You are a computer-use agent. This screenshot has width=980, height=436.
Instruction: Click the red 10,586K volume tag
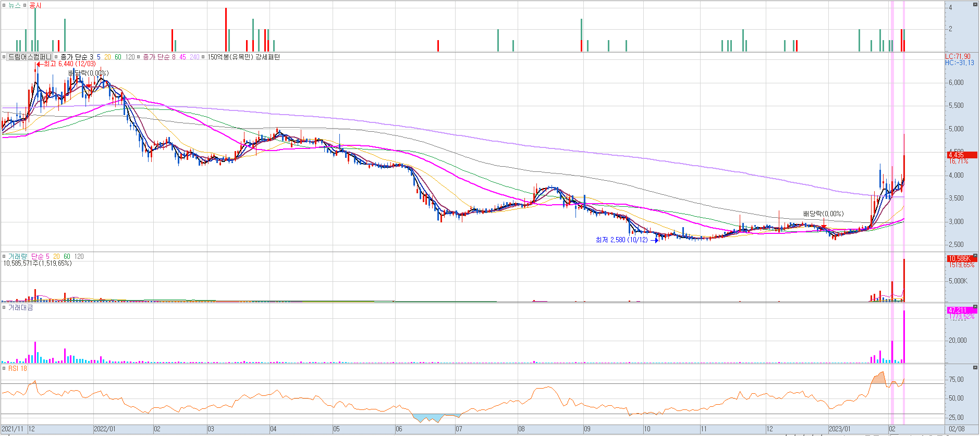click(x=962, y=258)
